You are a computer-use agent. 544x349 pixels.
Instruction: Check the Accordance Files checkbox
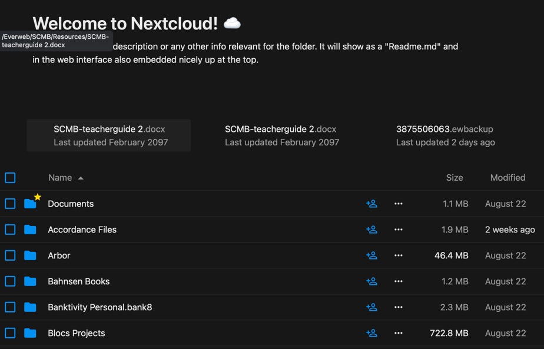click(10, 230)
